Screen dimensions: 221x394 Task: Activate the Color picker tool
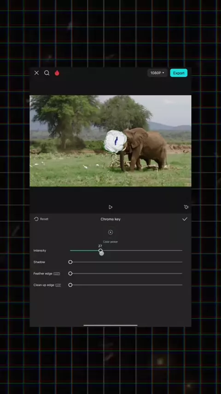coord(110,232)
